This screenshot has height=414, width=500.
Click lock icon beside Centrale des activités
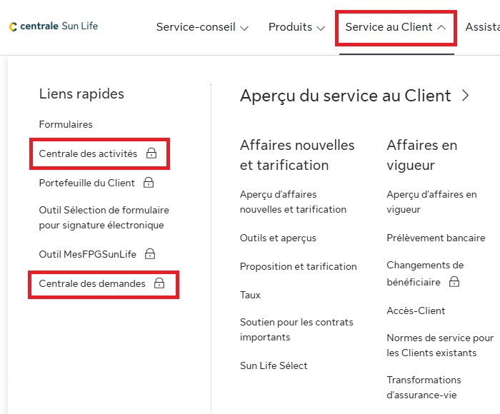(151, 153)
